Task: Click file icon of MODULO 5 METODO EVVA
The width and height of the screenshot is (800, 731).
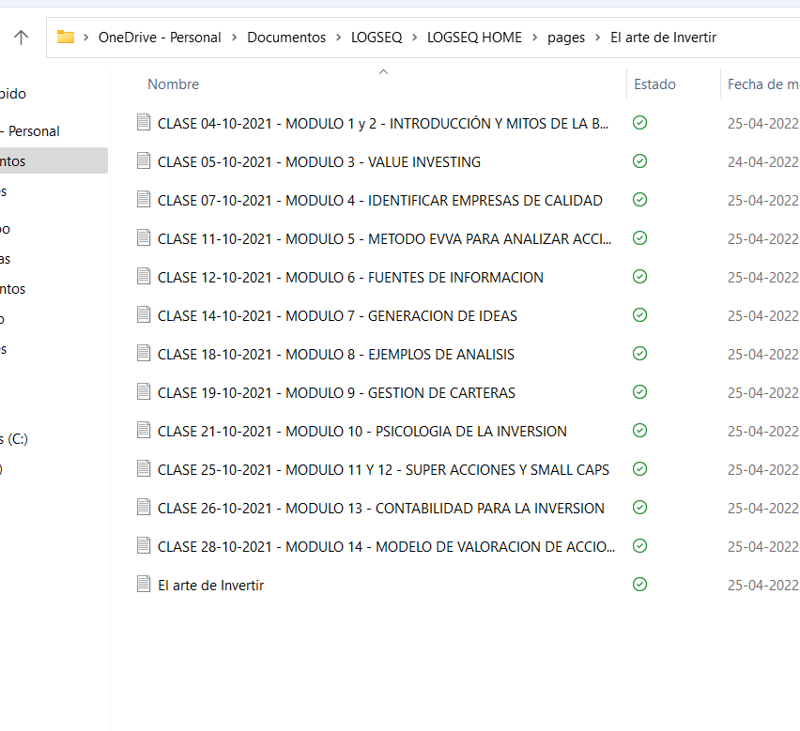Action: (144, 238)
